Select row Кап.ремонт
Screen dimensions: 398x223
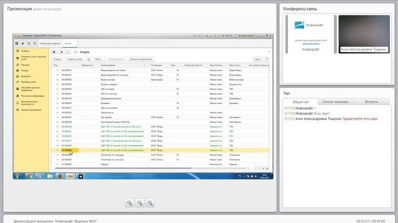[160, 117]
